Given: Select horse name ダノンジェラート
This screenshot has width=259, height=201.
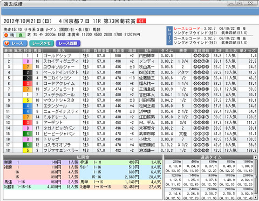Looking at the screenshot, I should (x=59, y=89).
